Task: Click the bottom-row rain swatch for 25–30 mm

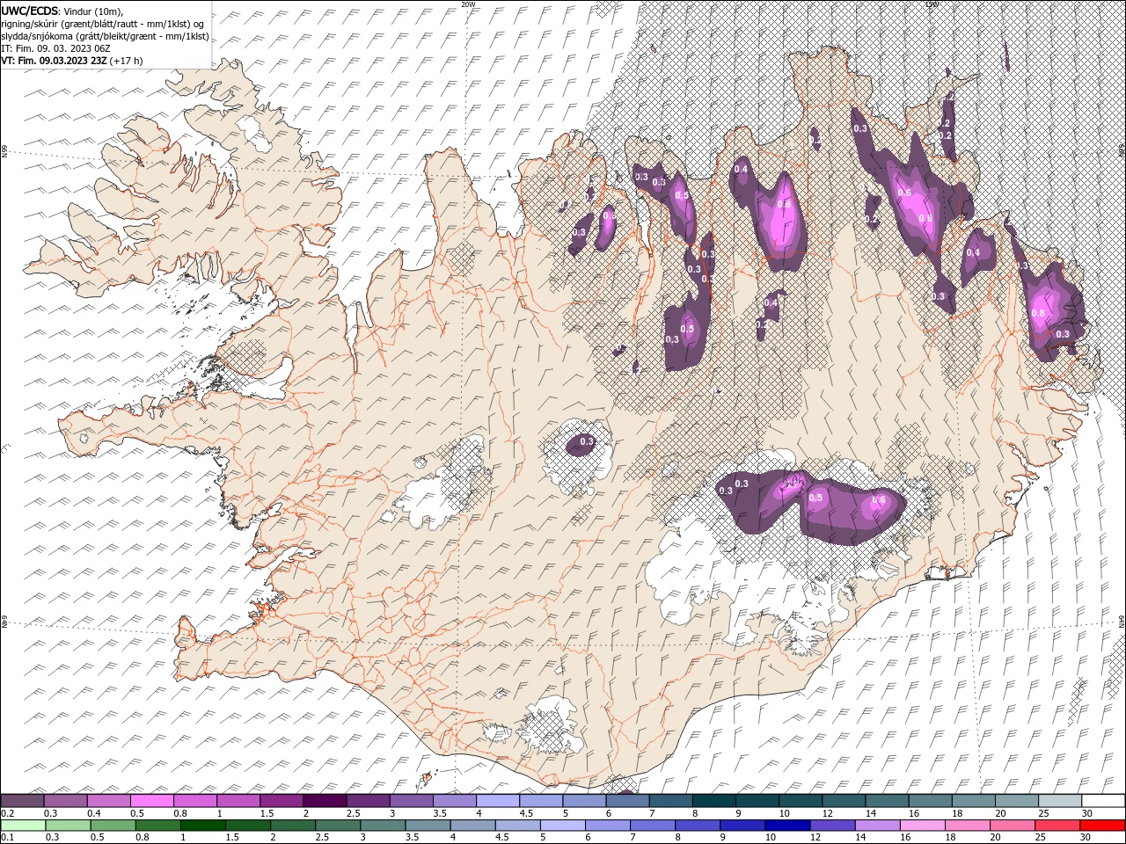Action: point(1060,826)
